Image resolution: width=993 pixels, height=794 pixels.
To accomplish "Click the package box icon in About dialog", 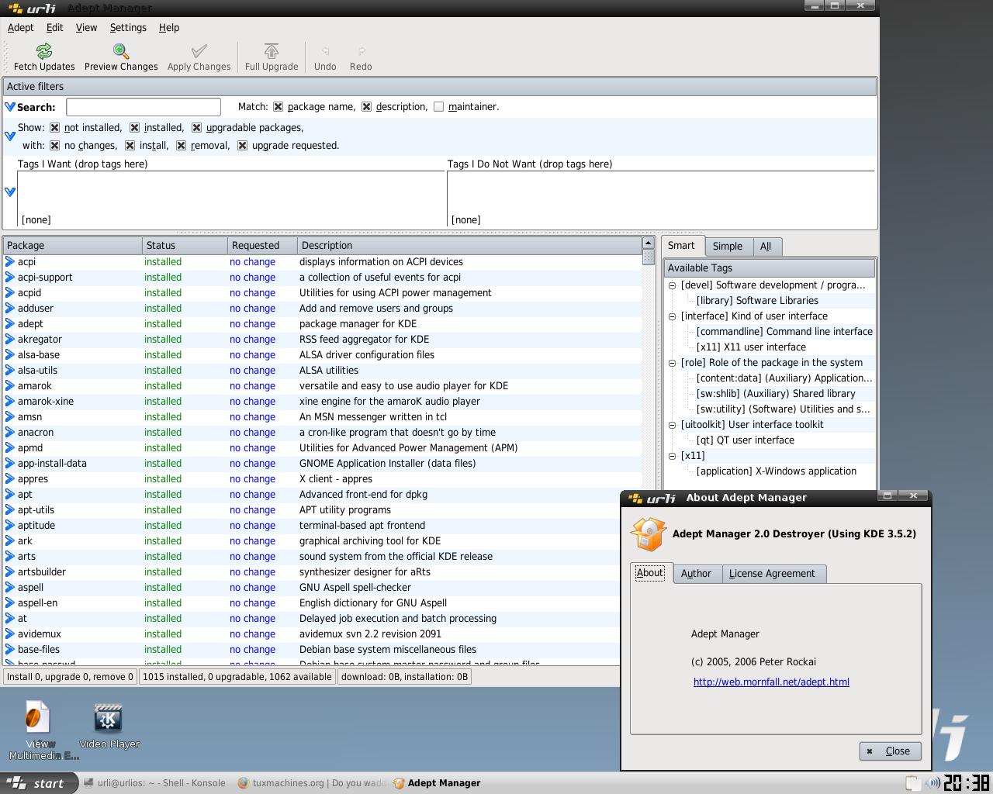I will point(648,533).
